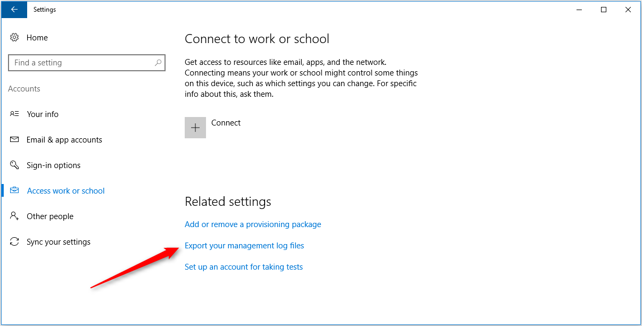Open Sign-in options
This screenshot has height=326, width=642.
54,165
